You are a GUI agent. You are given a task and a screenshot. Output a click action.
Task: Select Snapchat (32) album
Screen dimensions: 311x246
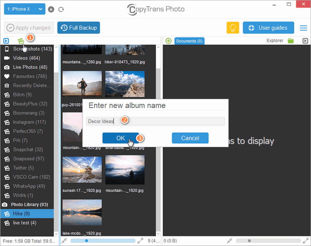(27, 150)
